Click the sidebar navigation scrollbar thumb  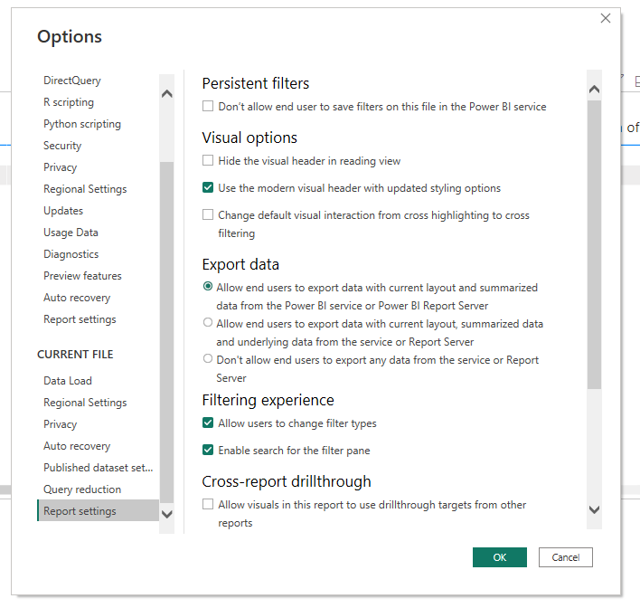pos(166,332)
